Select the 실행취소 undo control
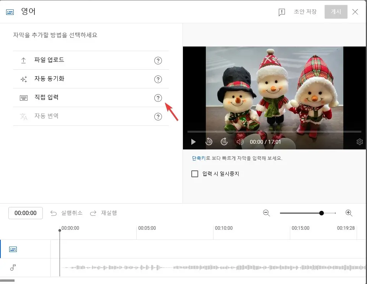Viewport: 367px width, 284px height. [66, 213]
